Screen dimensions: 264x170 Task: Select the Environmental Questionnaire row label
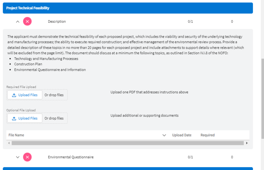[71, 157]
